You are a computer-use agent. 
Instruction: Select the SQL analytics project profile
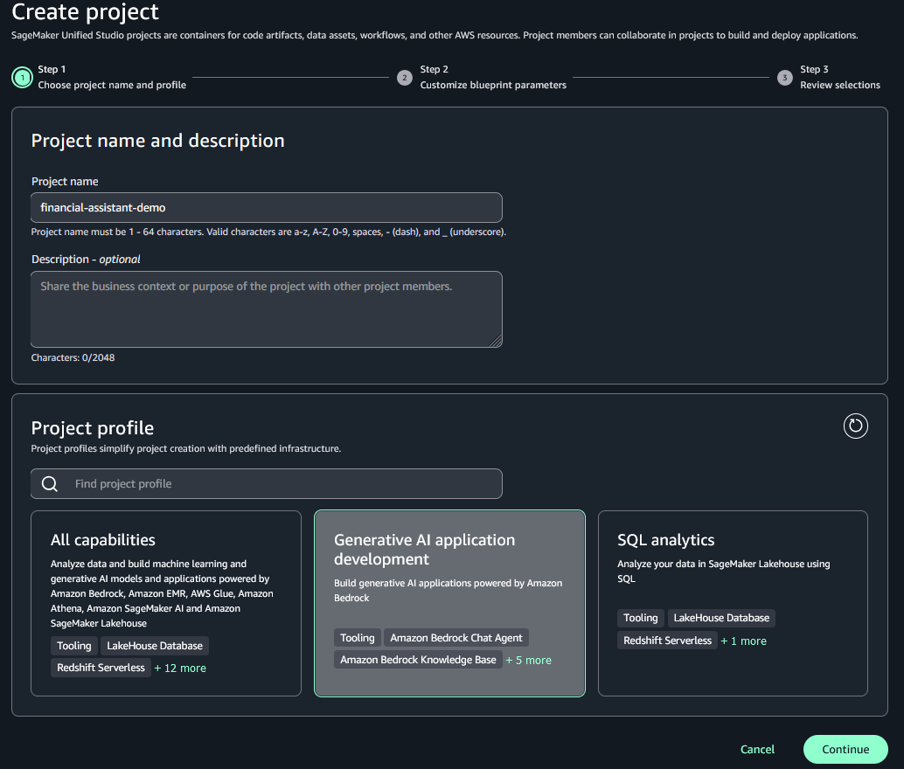732,603
